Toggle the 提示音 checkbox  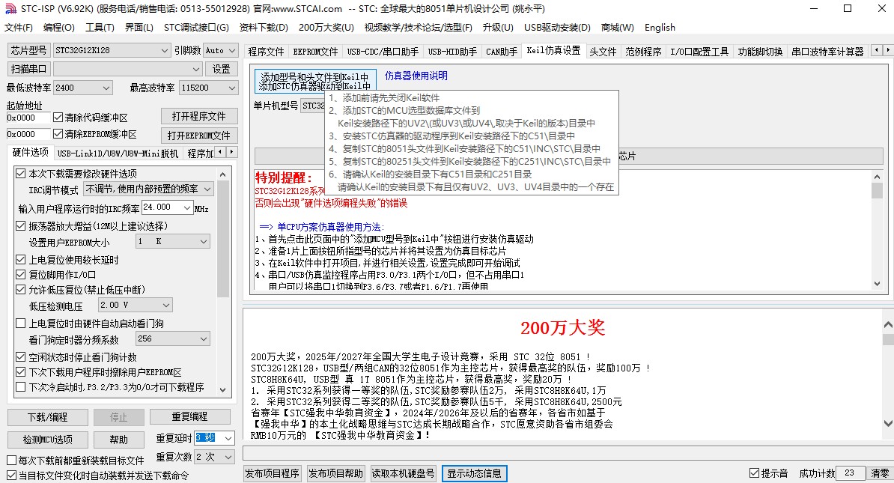pyautogui.click(x=754, y=473)
